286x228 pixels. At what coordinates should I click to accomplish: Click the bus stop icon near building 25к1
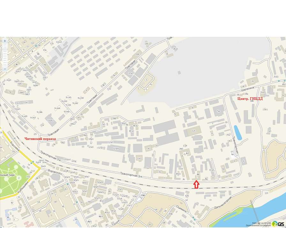(x=279, y=81)
